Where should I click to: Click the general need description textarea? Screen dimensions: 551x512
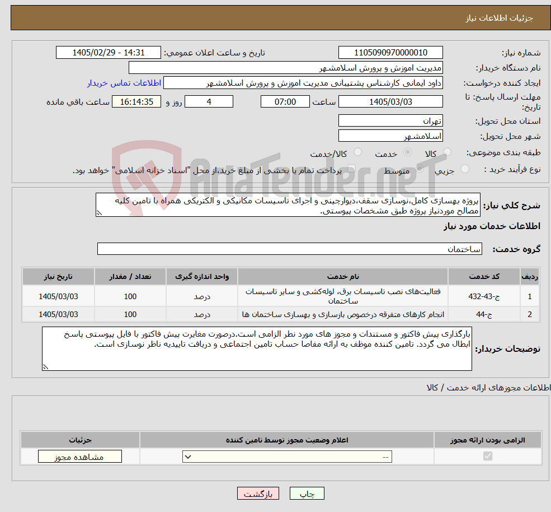pyautogui.click(x=288, y=205)
